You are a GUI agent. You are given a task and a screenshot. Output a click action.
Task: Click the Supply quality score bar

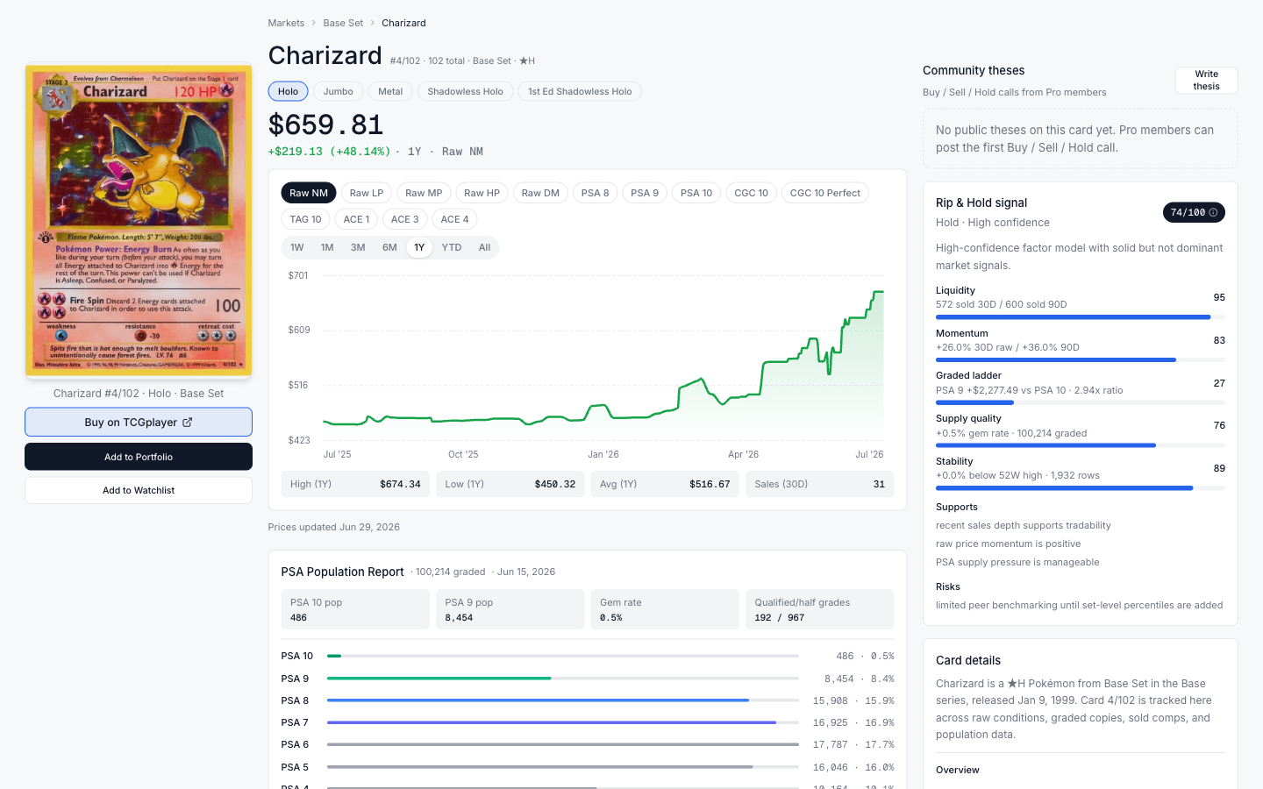(1081, 445)
